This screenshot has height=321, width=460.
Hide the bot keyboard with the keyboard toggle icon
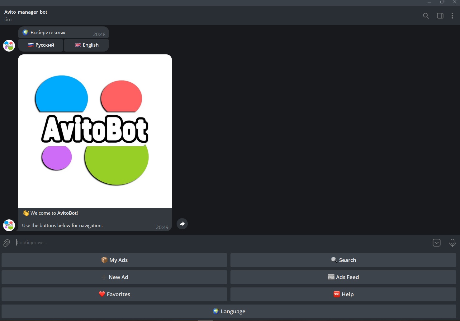[x=437, y=243]
